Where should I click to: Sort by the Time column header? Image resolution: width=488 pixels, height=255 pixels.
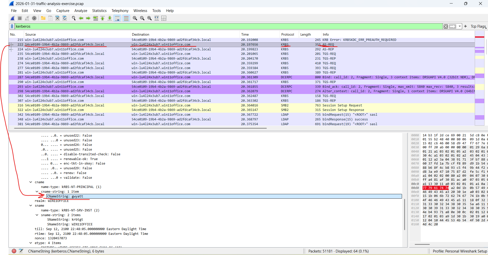point(260,34)
